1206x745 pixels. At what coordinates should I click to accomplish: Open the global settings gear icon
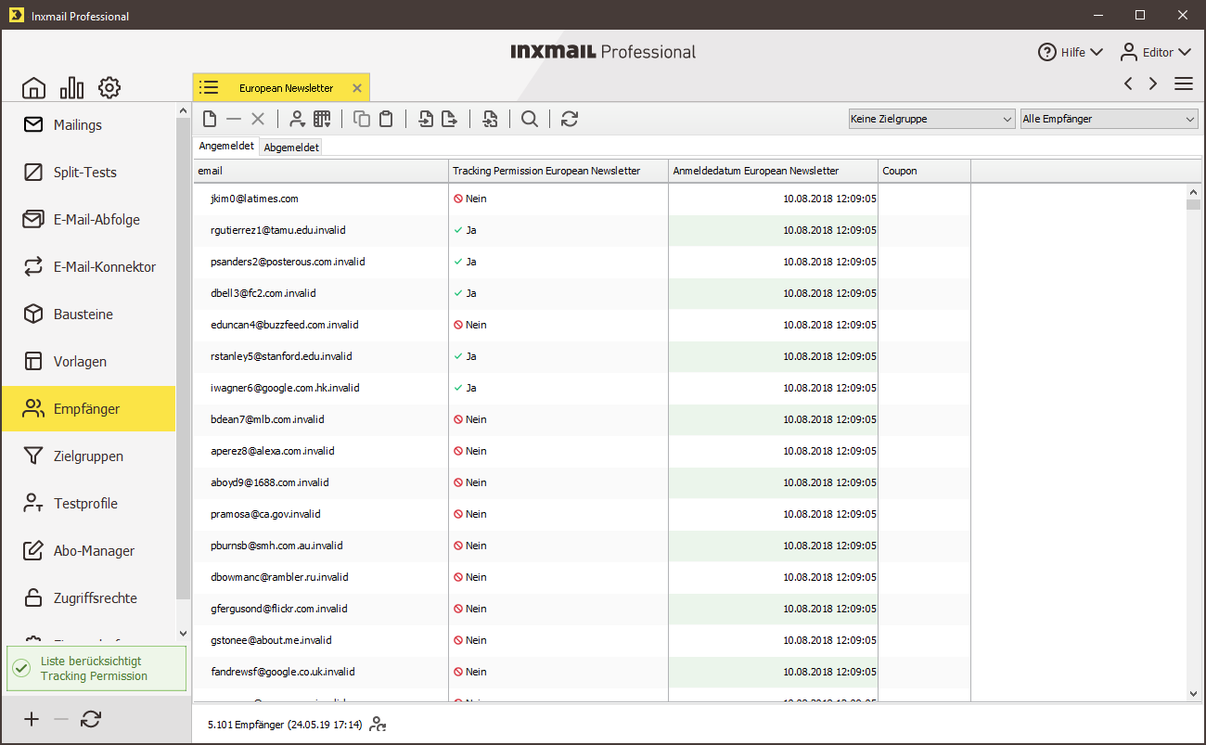[109, 88]
